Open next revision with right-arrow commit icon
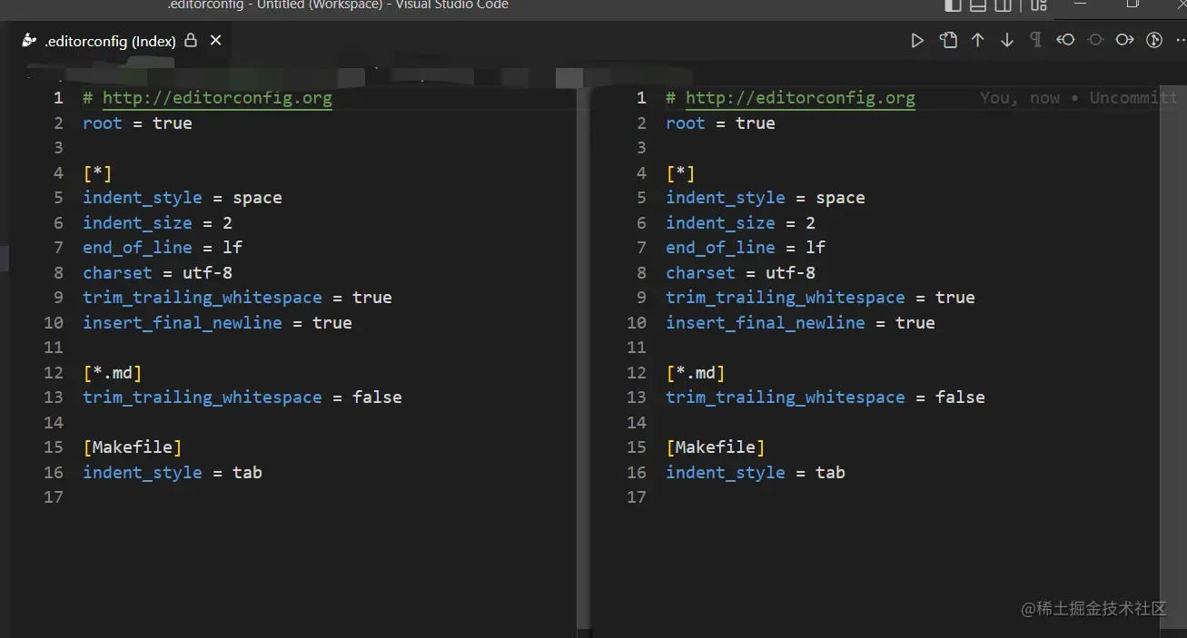The image size is (1187, 638). click(x=1125, y=40)
